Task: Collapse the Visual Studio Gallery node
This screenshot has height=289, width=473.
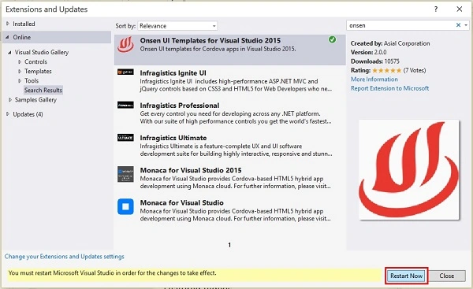Action: [9, 52]
